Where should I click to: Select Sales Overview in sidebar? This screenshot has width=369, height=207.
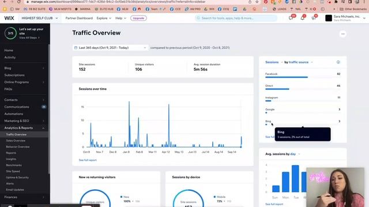pyautogui.click(x=16, y=140)
